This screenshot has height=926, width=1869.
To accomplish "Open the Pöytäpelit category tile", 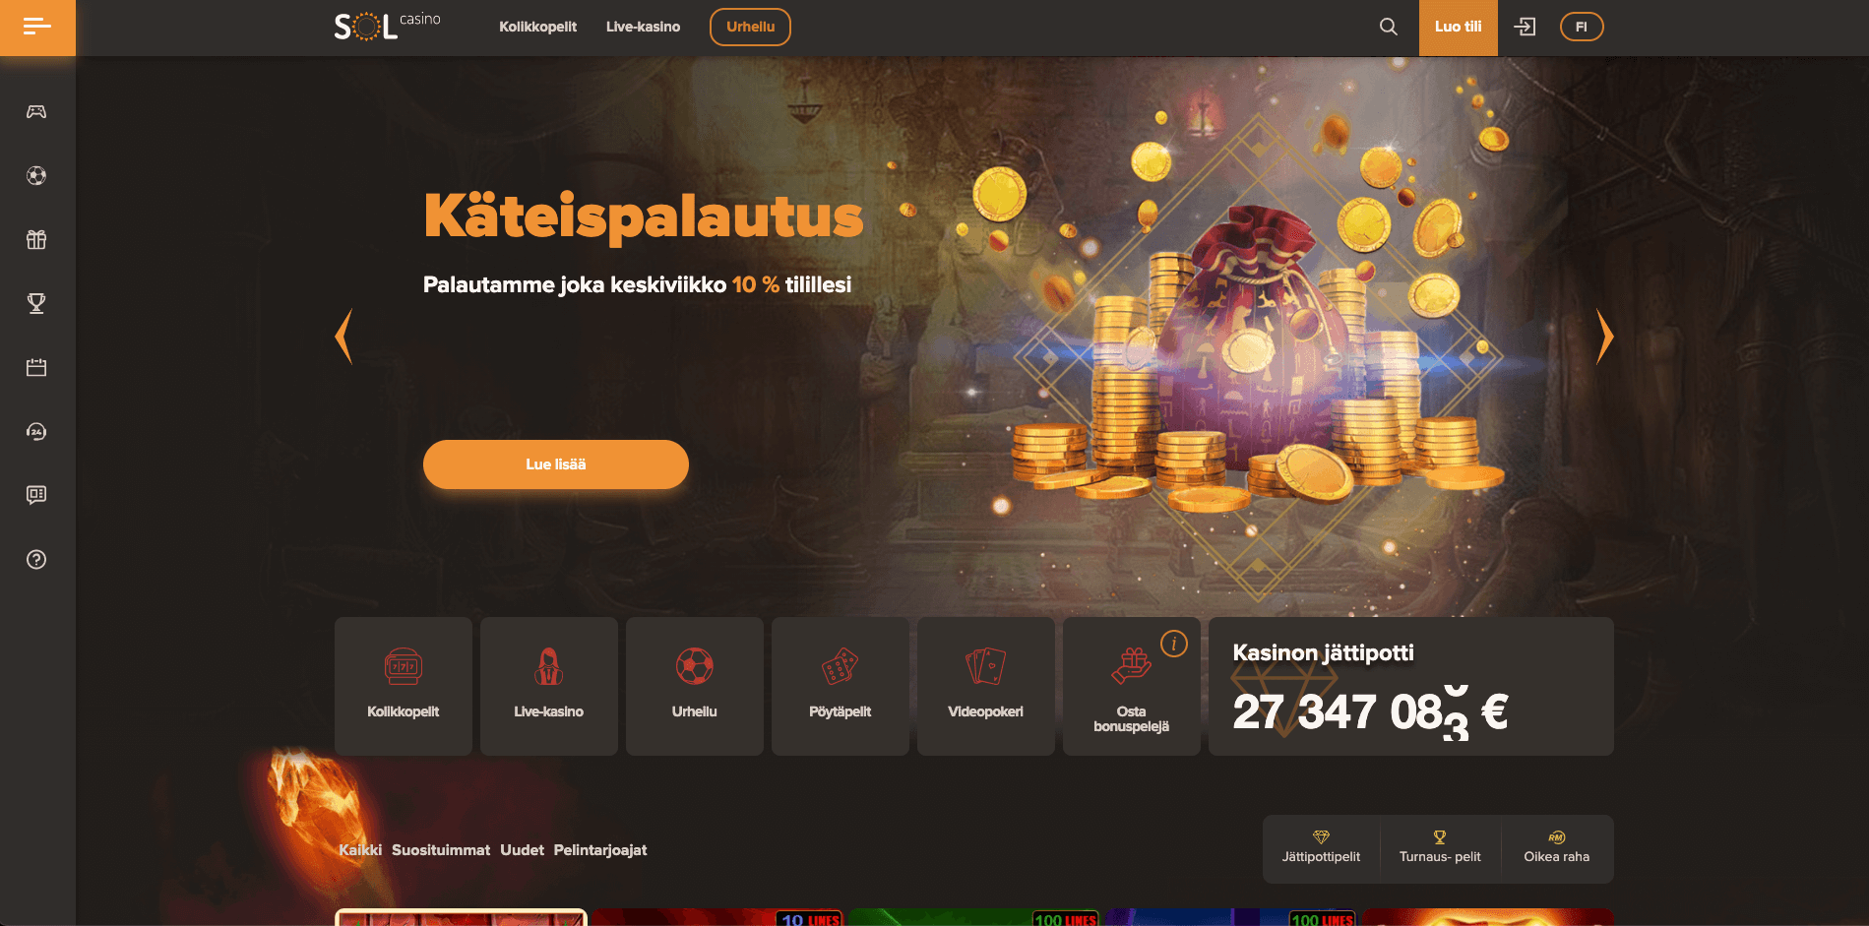I will pyautogui.click(x=841, y=686).
